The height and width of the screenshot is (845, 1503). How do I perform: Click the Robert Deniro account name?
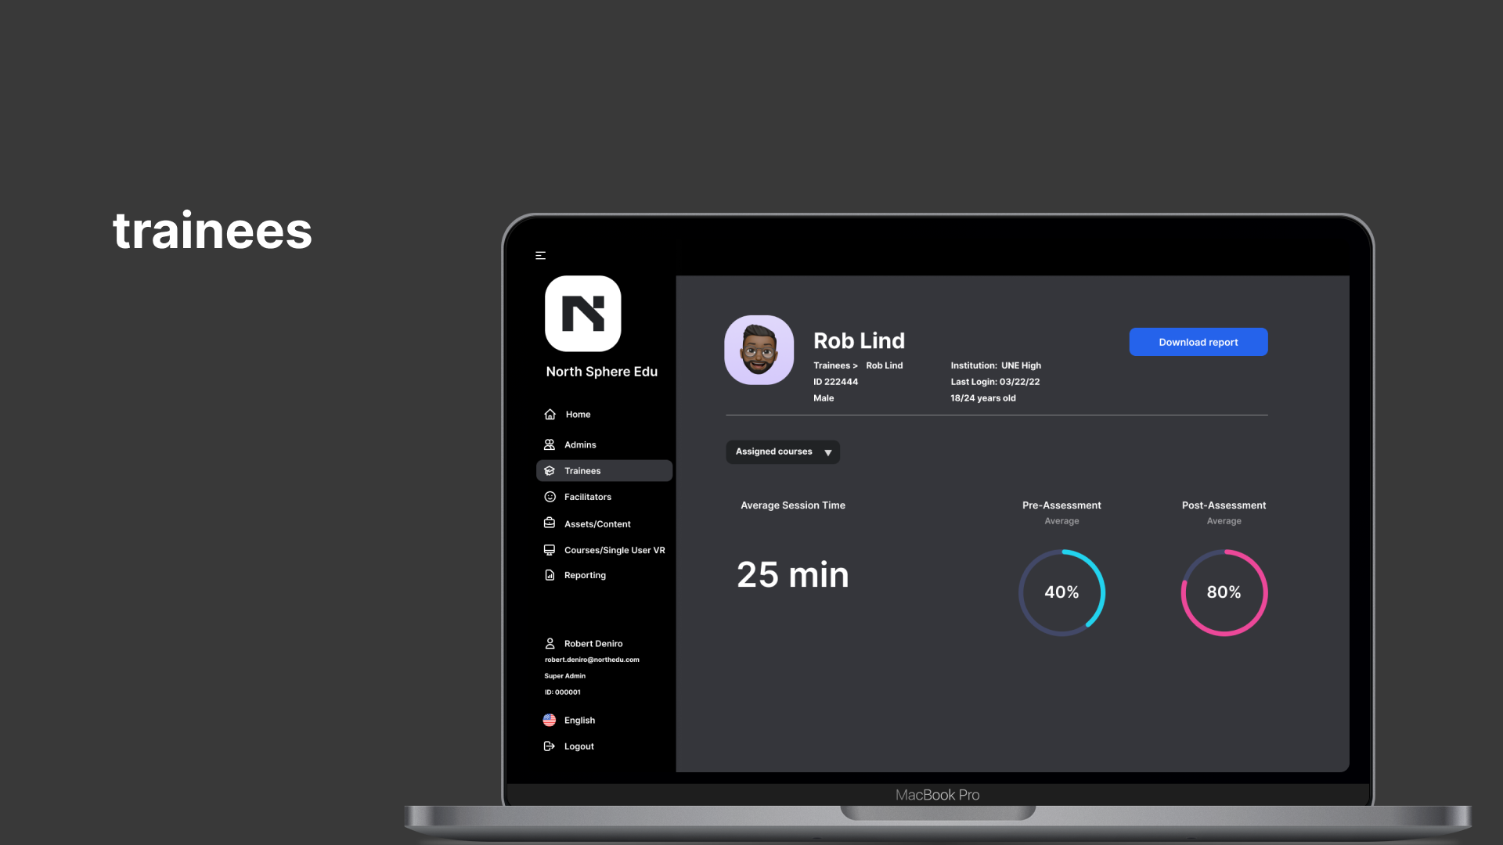click(x=593, y=643)
